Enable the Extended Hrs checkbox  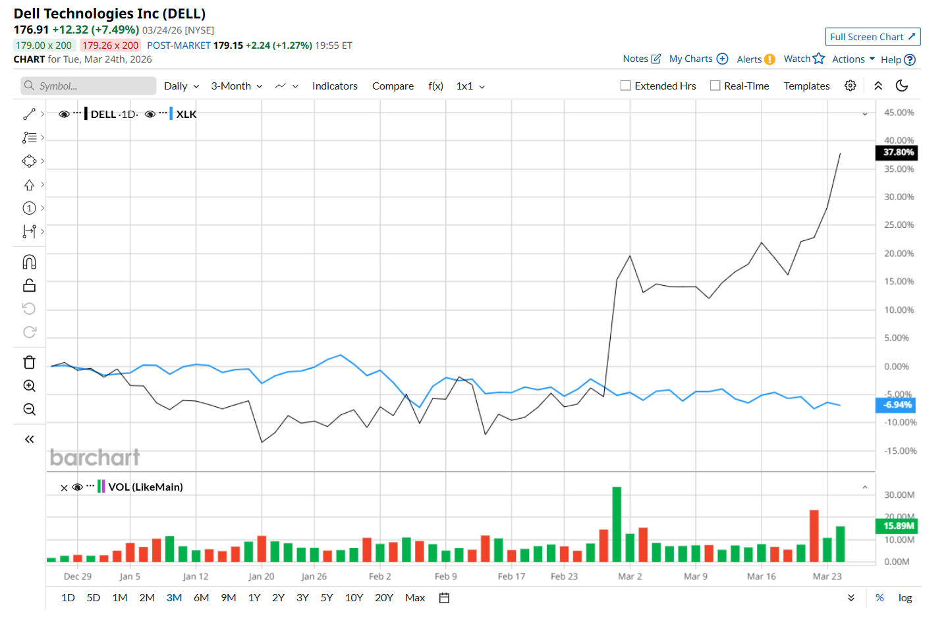[x=626, y=86]
